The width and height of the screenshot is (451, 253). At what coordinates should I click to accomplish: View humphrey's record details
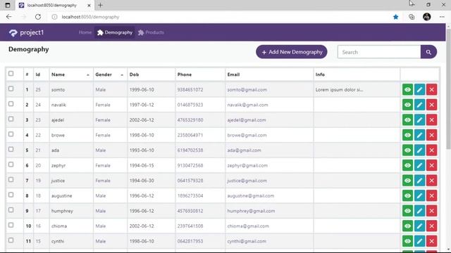[407, 211]
